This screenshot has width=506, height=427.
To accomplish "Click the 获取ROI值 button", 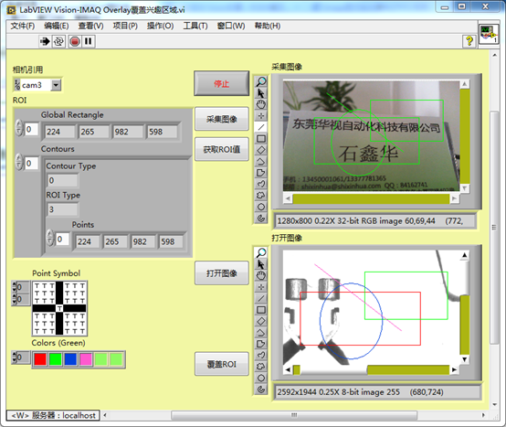I will pyautogui.click(x=222, y=149).
